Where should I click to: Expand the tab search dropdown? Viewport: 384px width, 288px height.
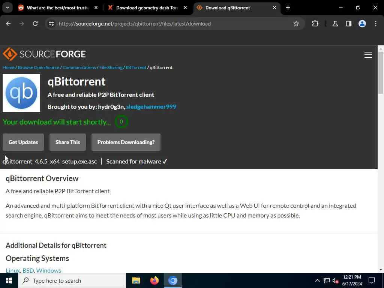pos(7,7)
